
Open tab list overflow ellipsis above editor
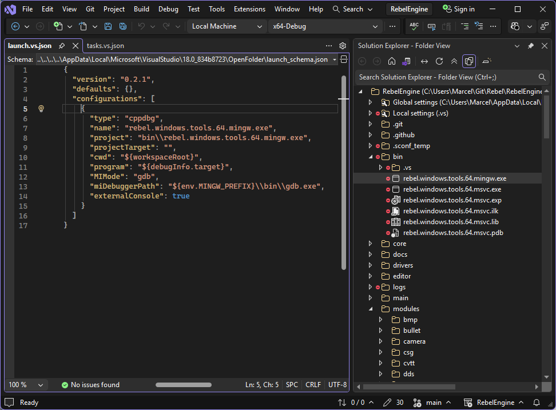pyautogui.click(x=329, y=46)
